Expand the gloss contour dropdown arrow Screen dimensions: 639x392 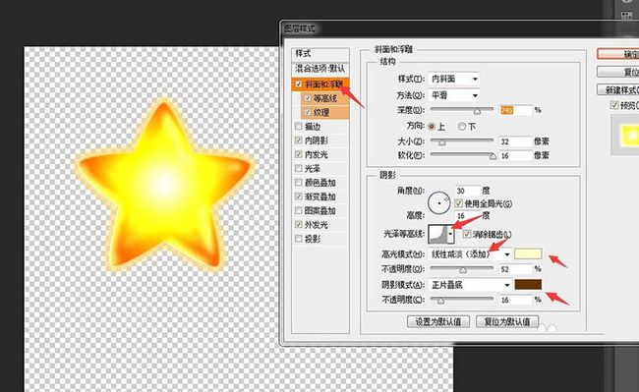450,234
